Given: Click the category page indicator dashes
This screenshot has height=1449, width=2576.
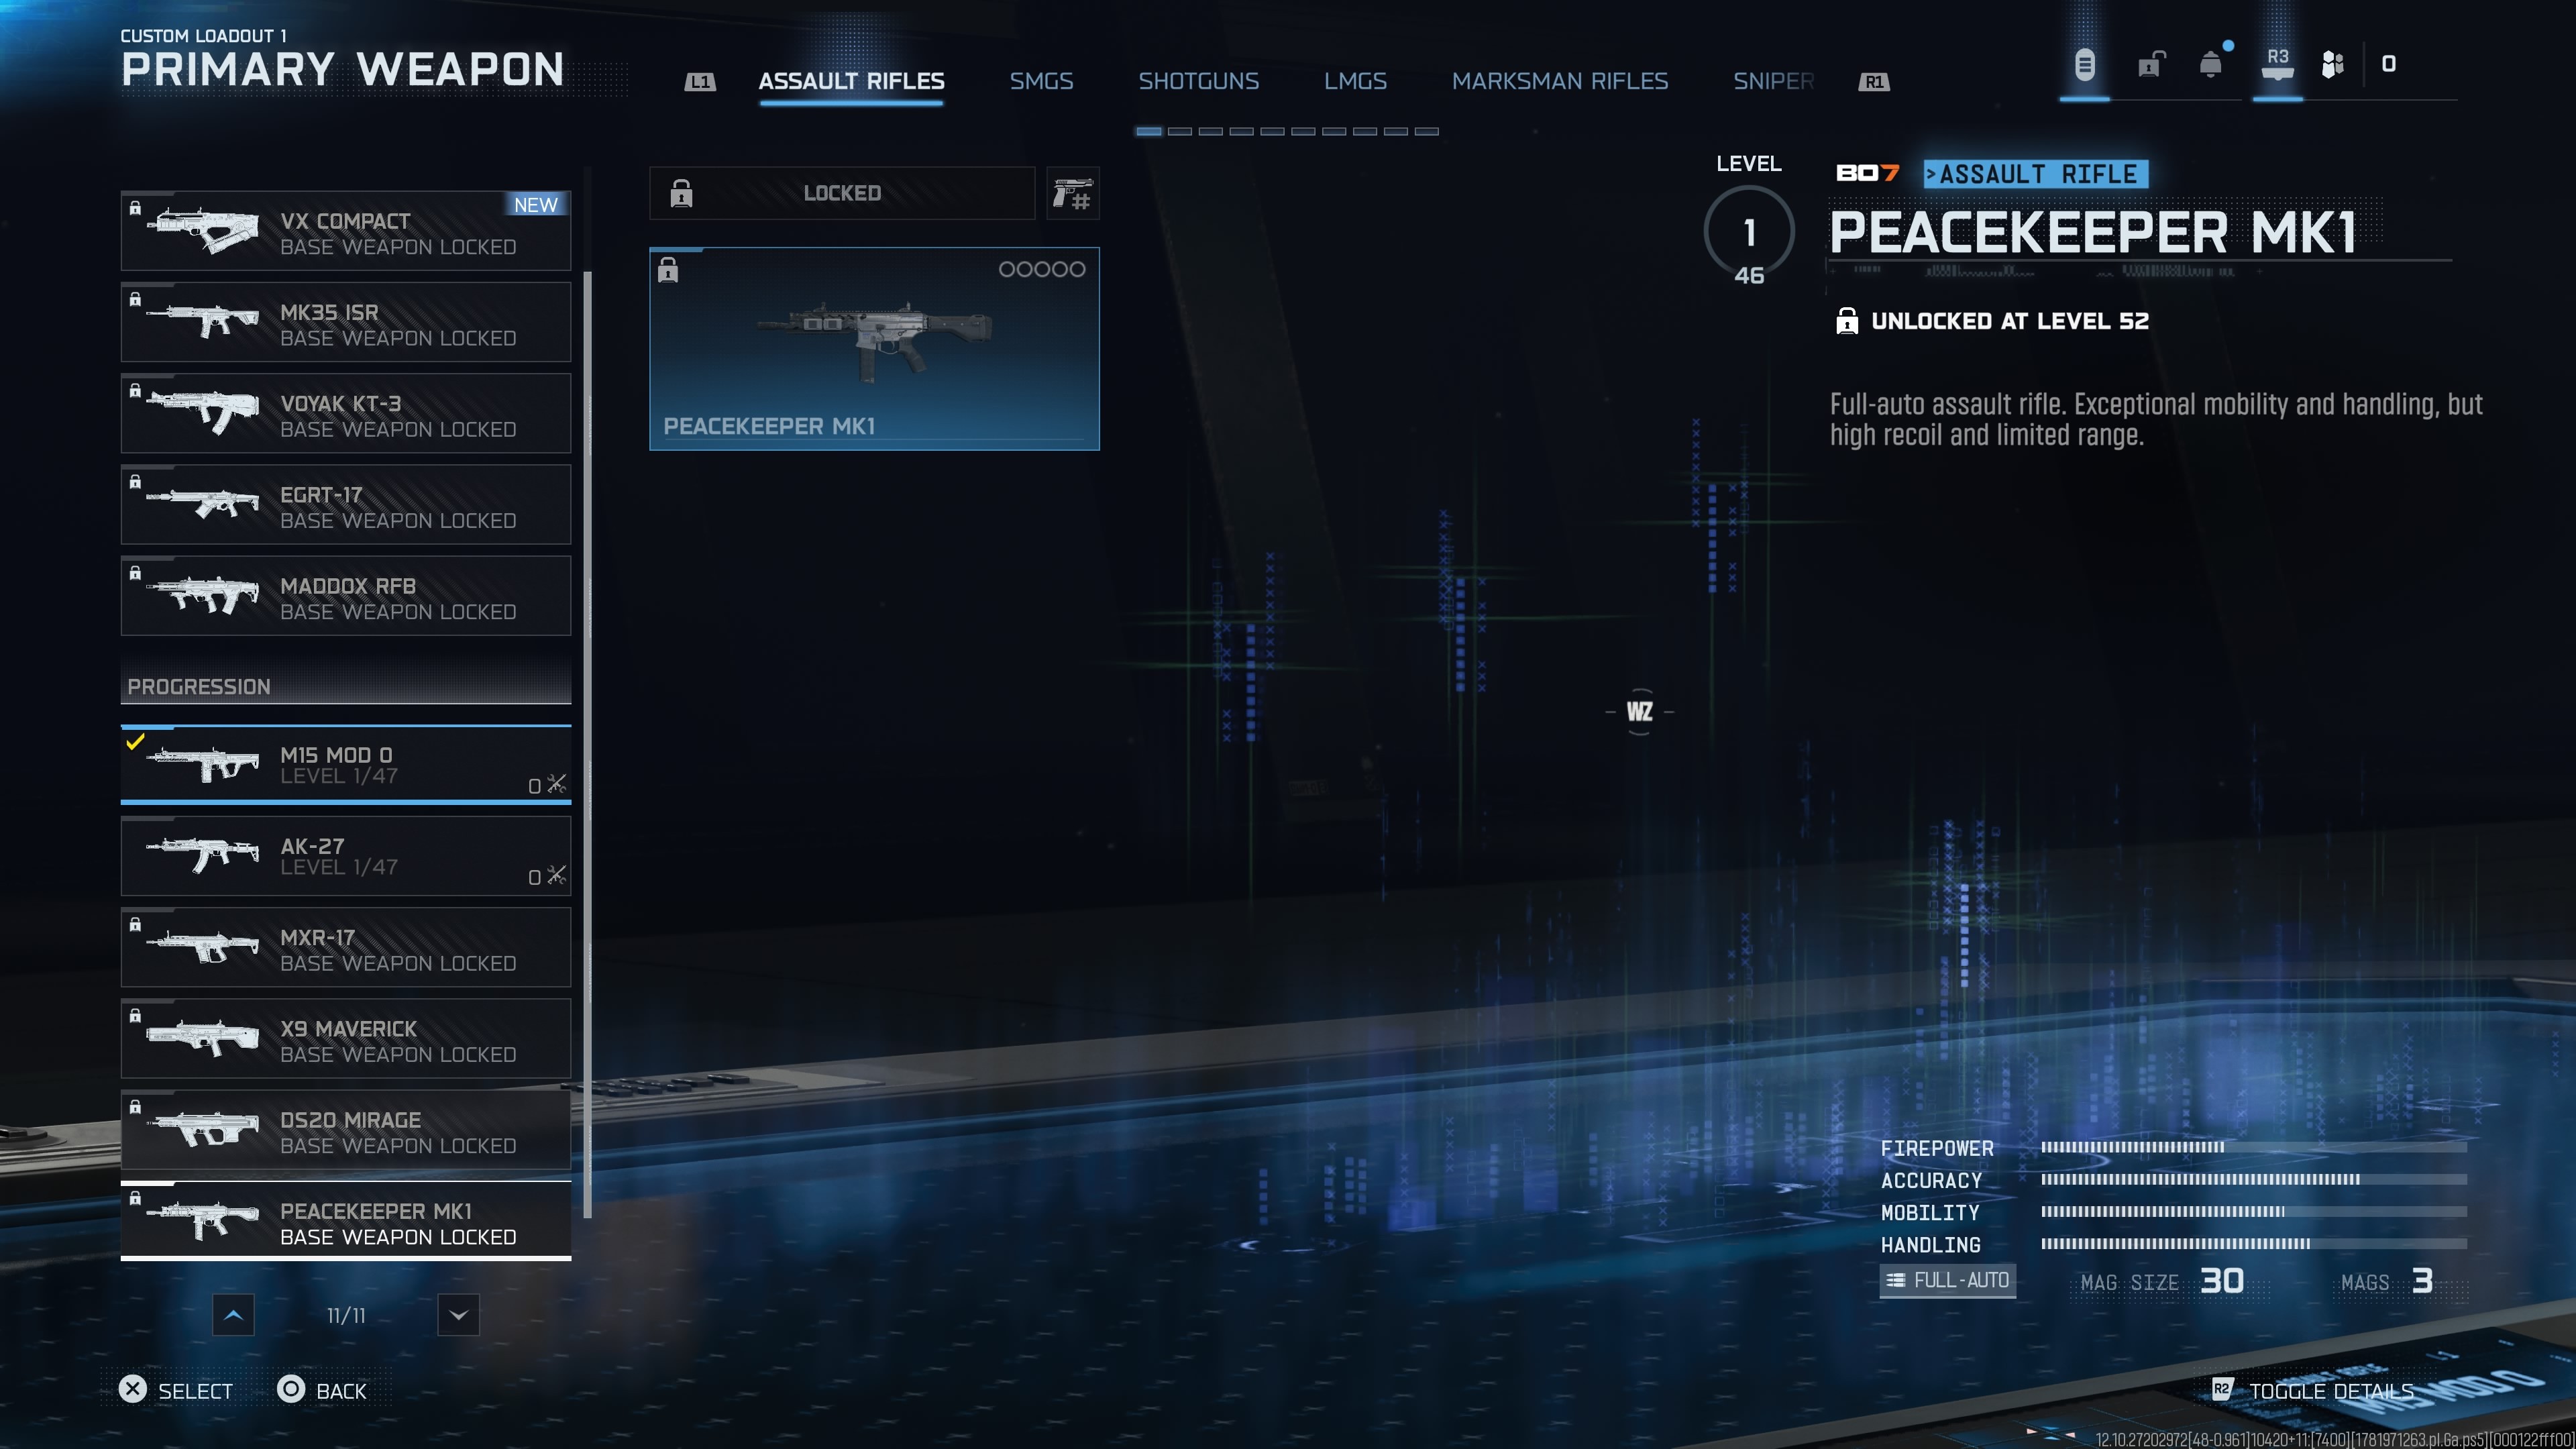Looking at the screenshot, I should pyautogui.click(x=1287, y=131).
